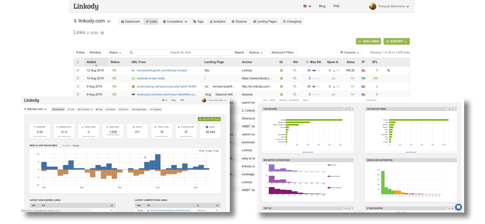
Task: Click the favicon beside the neotrosys.com URL
Action: (x=133, y=95)
